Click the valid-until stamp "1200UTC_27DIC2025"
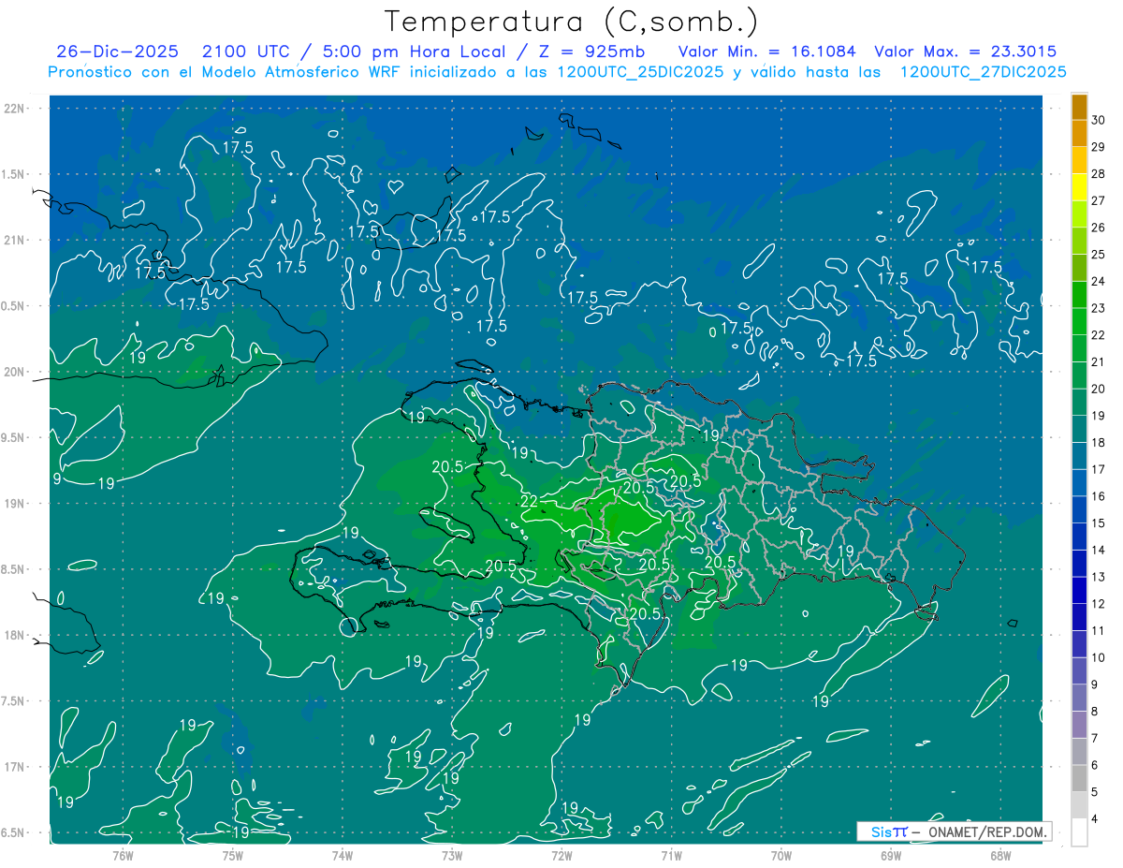 click(x=983, y=72)
